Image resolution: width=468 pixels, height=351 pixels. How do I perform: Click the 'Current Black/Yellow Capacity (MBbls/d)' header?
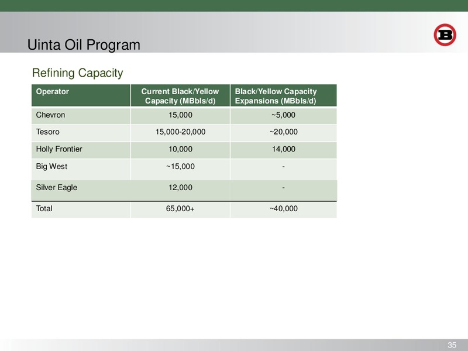point(180,96)
